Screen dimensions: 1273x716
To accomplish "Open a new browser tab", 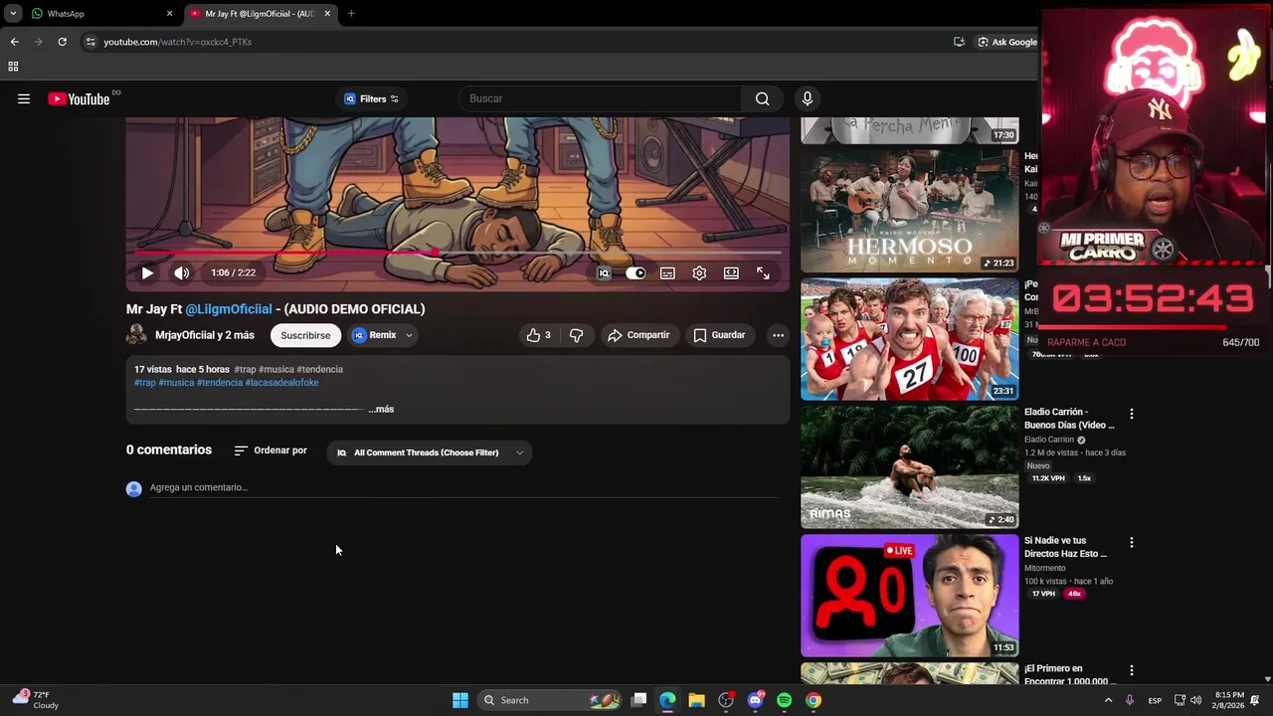I will tap(351, 14).
